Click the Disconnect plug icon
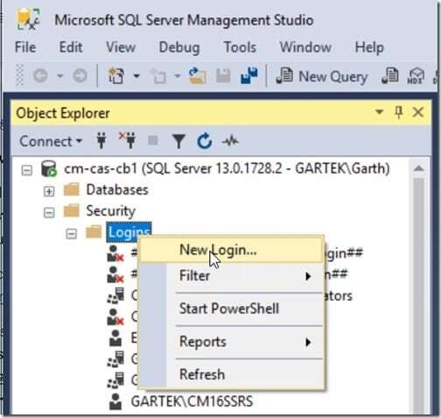 (x=128, y=140)
